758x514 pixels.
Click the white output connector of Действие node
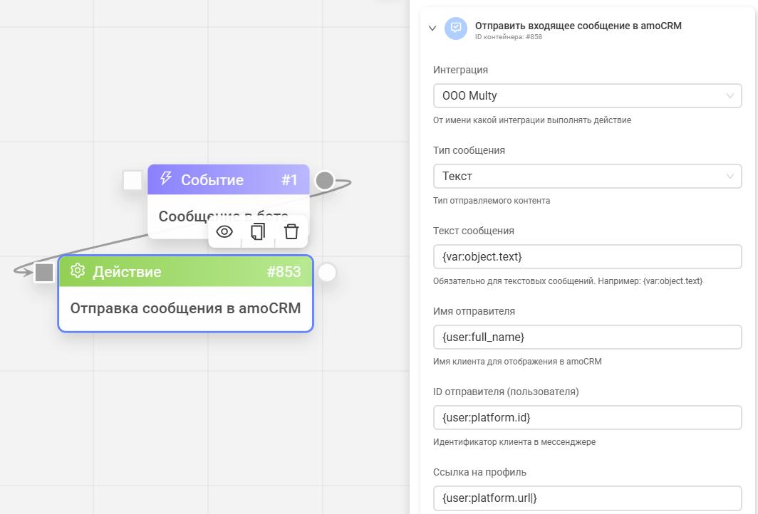[326, 272]
